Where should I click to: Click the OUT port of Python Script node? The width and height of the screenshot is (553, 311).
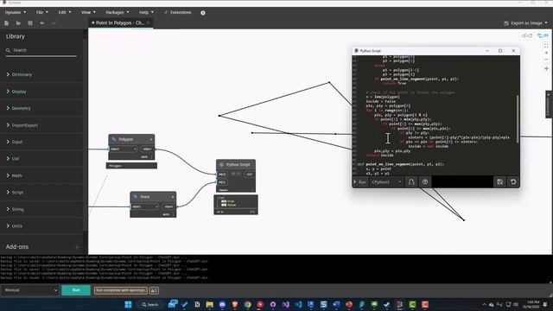pos(250,175)
